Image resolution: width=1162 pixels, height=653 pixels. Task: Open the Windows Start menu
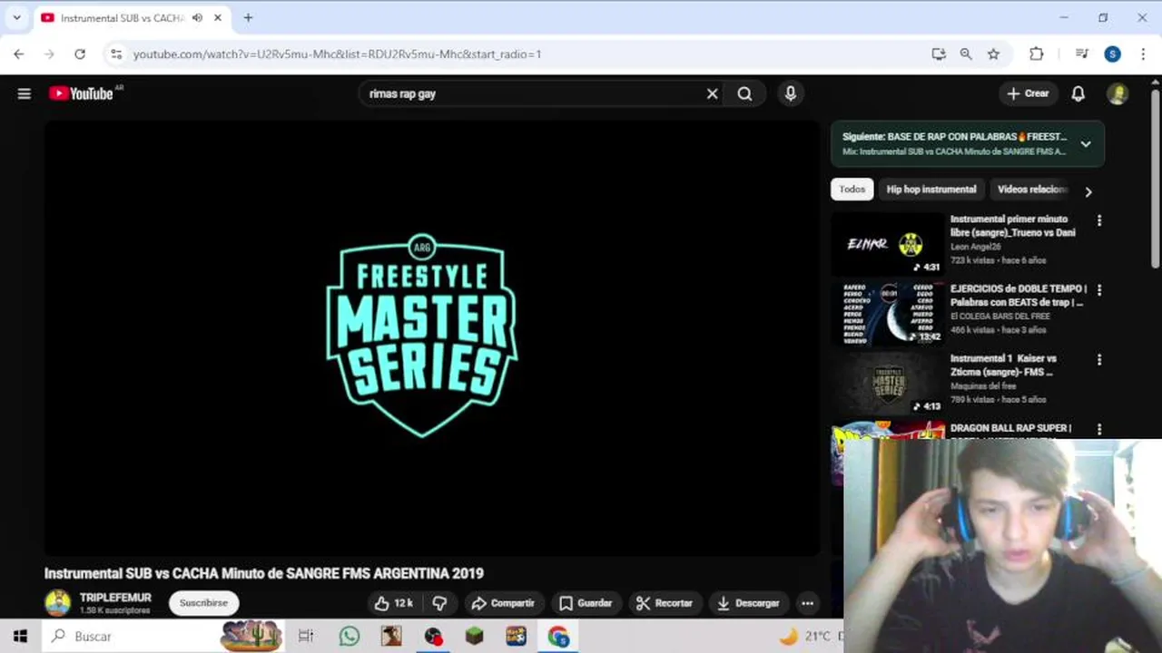(20, 637)
